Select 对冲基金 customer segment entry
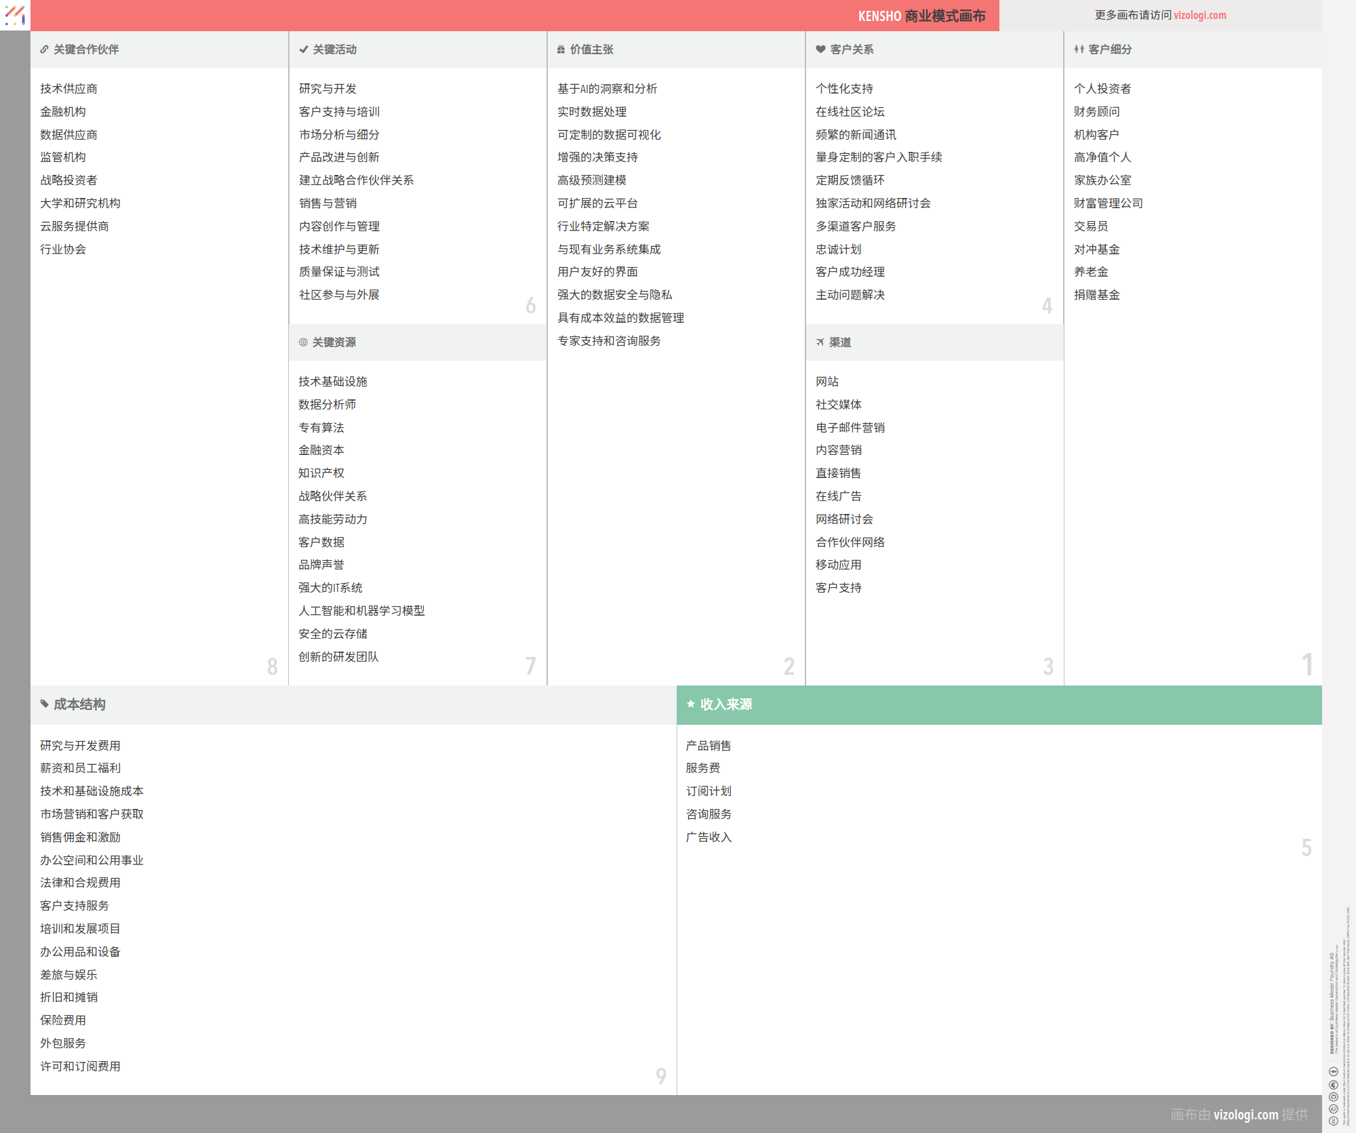This screenshot has width=1356, height=1133. pos(1096,250)
